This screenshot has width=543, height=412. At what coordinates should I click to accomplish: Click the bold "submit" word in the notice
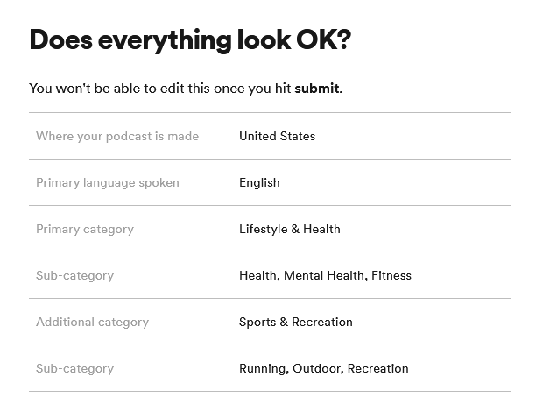click(316, 89)
